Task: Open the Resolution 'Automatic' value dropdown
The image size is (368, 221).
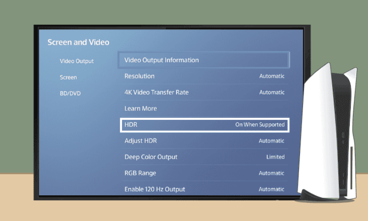Action: click(272, 76)
